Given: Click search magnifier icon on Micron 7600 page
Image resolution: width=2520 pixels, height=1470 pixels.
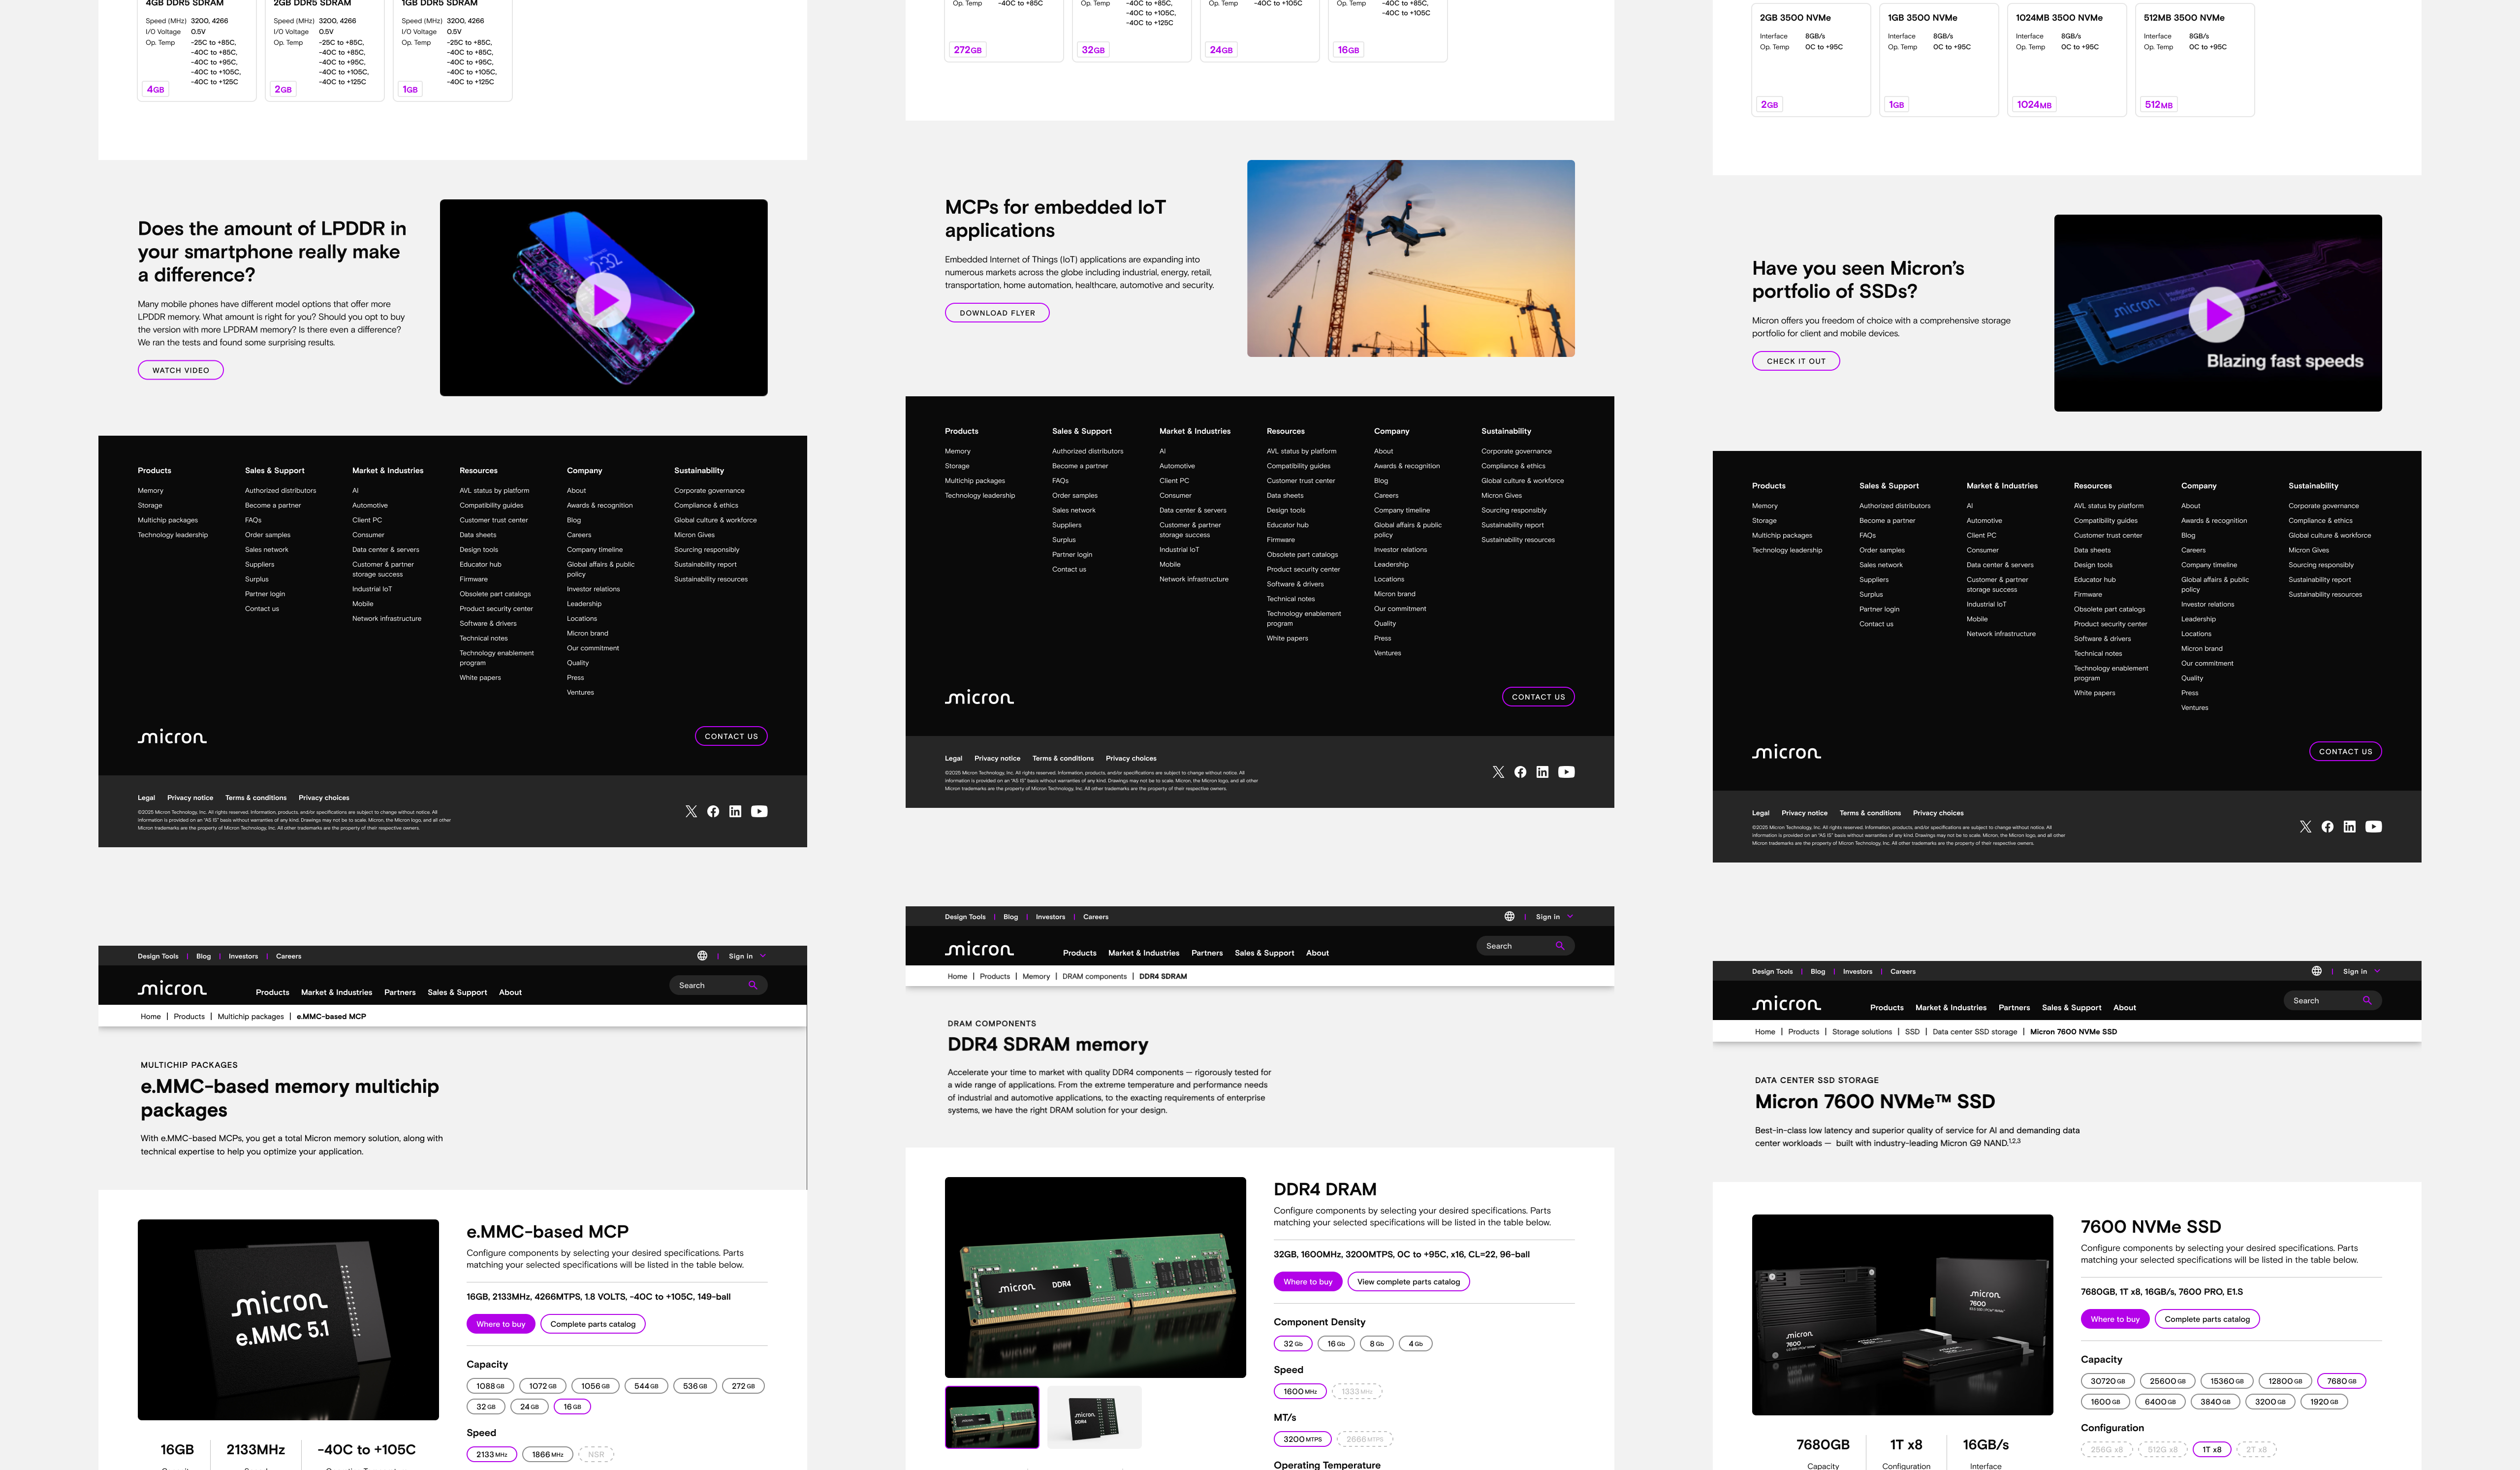Looking at the screenshot, I should click(2366, 1000).
